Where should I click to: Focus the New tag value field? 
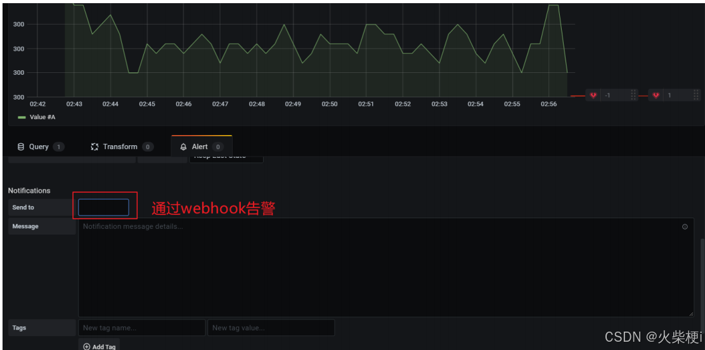tap(271, 328)
